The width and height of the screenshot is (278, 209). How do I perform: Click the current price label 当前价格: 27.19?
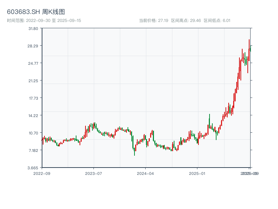click(x=154, y=21)
